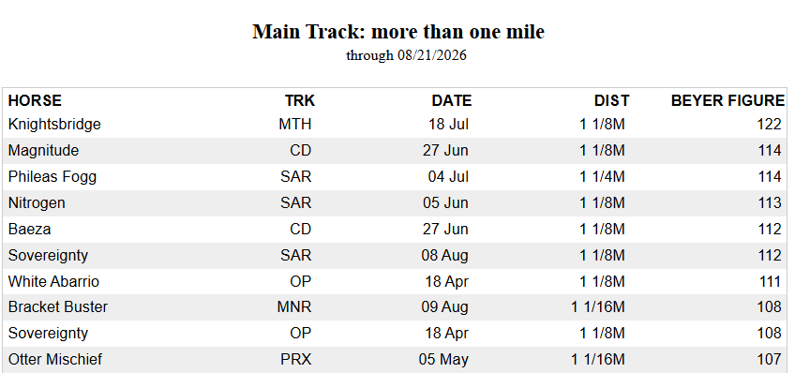
Task: Click the DATE column header
Action: (451, 100)
